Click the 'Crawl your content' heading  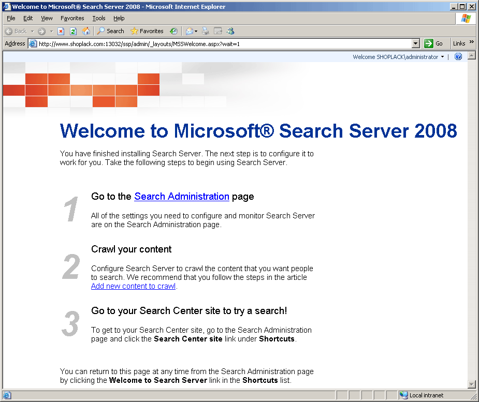point(132,249)
